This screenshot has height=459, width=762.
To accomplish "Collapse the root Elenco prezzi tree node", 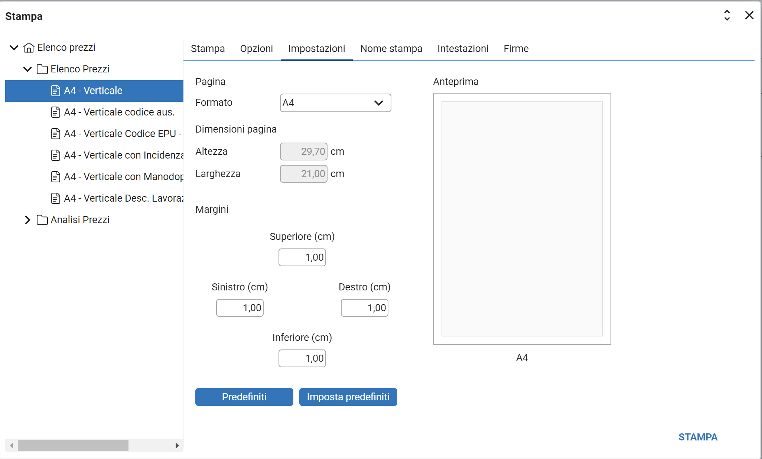I will coord(14,48).
